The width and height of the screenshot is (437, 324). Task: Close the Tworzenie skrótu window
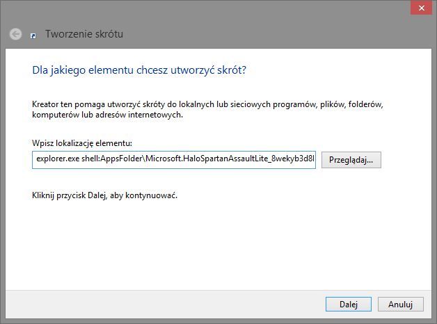pyautogui.click(x=421, y=8)
